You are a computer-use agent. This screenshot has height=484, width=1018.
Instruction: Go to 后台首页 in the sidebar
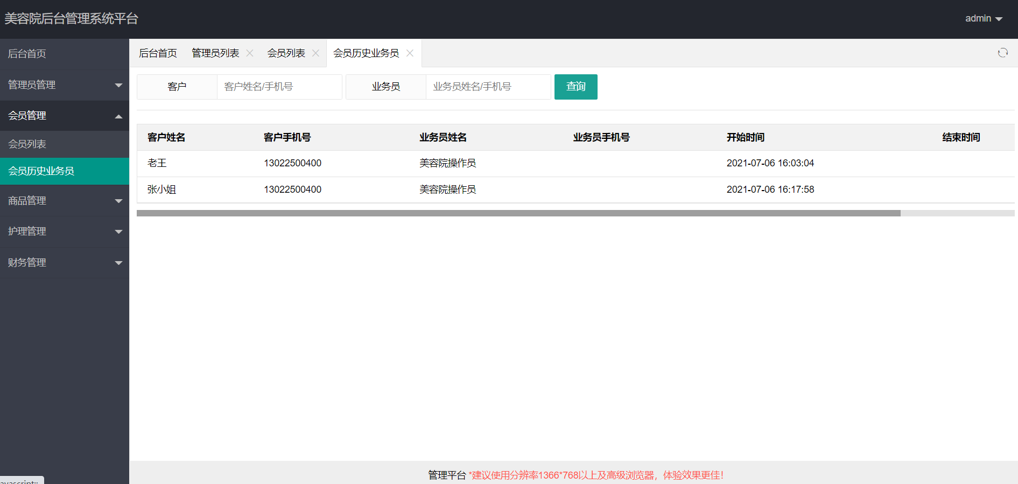[x=65, y=54]
